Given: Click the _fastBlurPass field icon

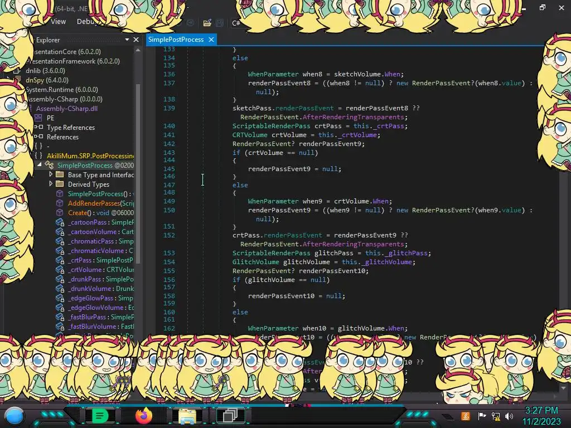Looking at the screenshot, I should click(60, 317).
